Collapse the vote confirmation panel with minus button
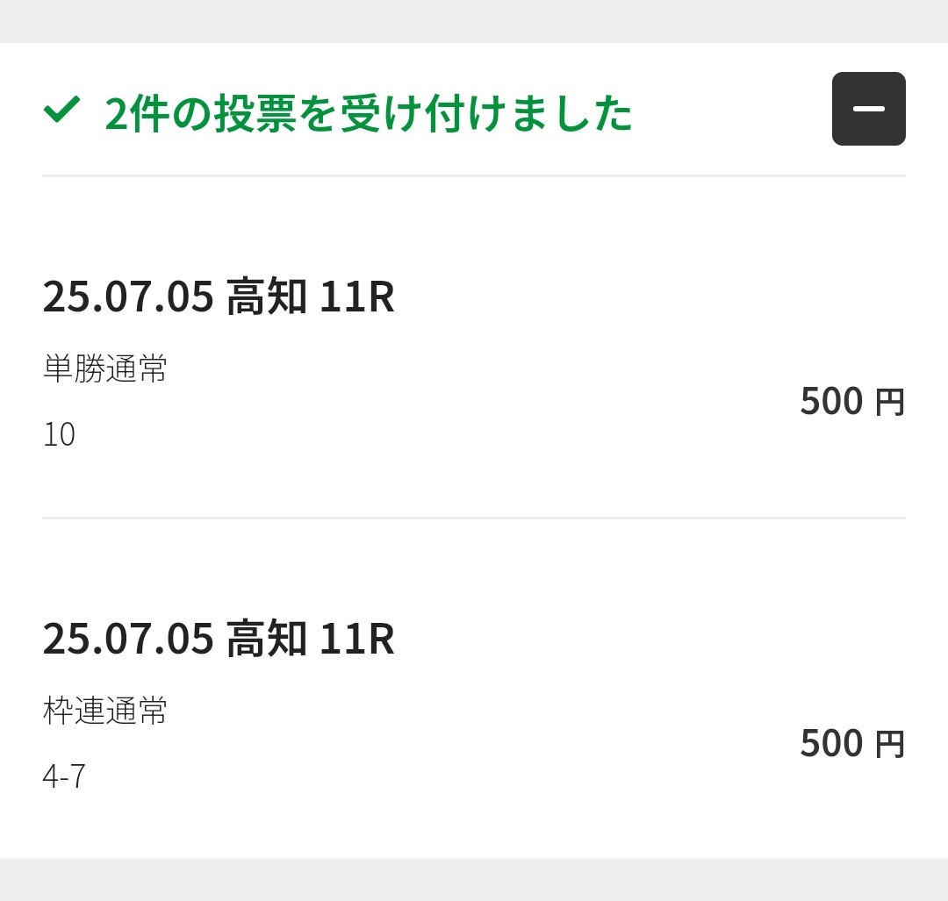This screenshot has width=948, height=901. click(x=868, y=109)
